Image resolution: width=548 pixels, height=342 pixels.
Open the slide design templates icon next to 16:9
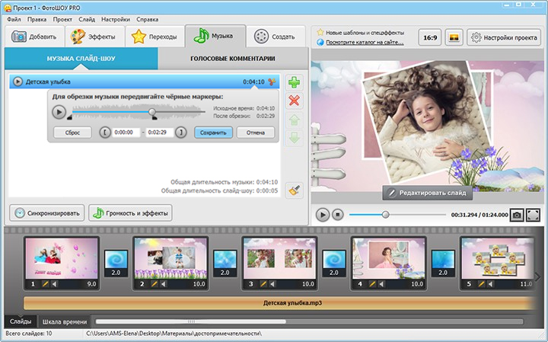point(453,37)
